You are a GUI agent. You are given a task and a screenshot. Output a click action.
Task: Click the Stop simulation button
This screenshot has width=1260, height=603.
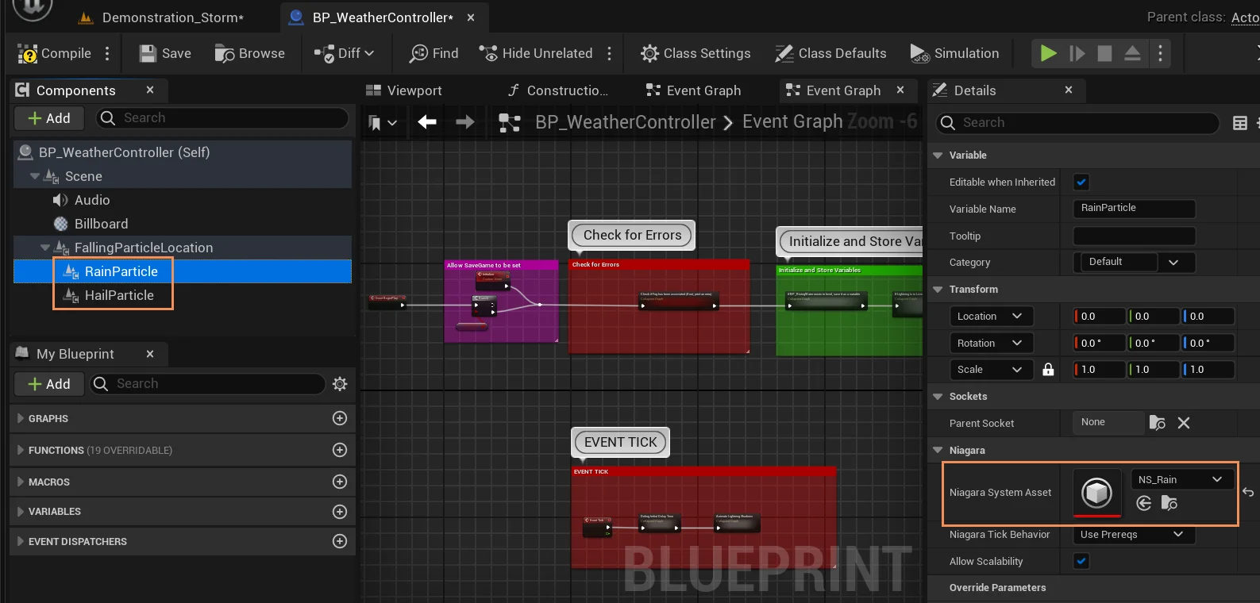pyautogui.click(x=1104, y=53)
